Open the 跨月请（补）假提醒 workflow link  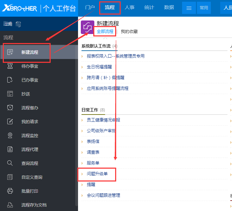(x=105, y=78)
